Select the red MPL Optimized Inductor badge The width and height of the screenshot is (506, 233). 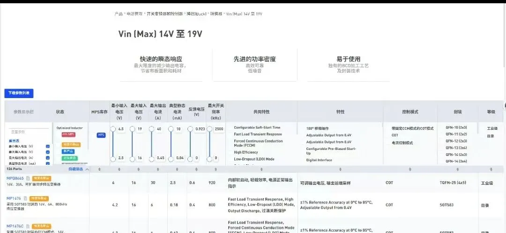pyautogui.click(x=68, y=134)
